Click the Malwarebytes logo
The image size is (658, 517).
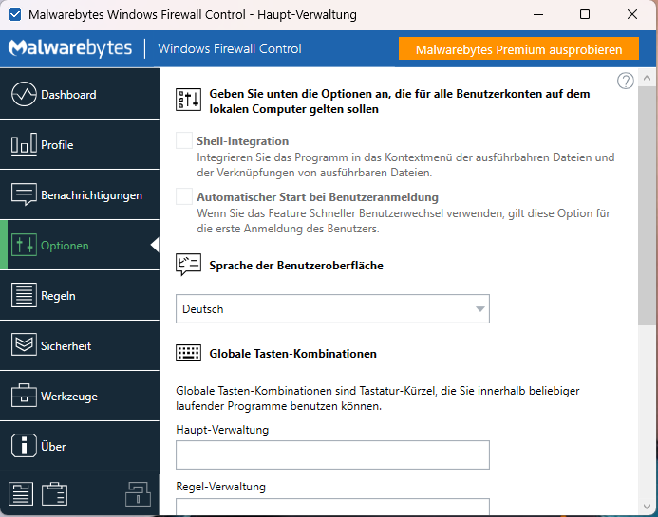[70, 48]
